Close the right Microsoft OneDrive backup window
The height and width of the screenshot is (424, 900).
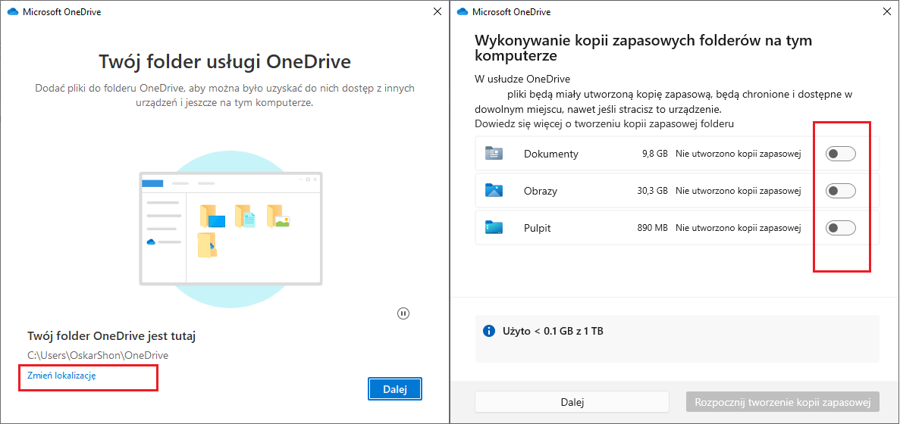pyautogui.click(x=888, y=11)
